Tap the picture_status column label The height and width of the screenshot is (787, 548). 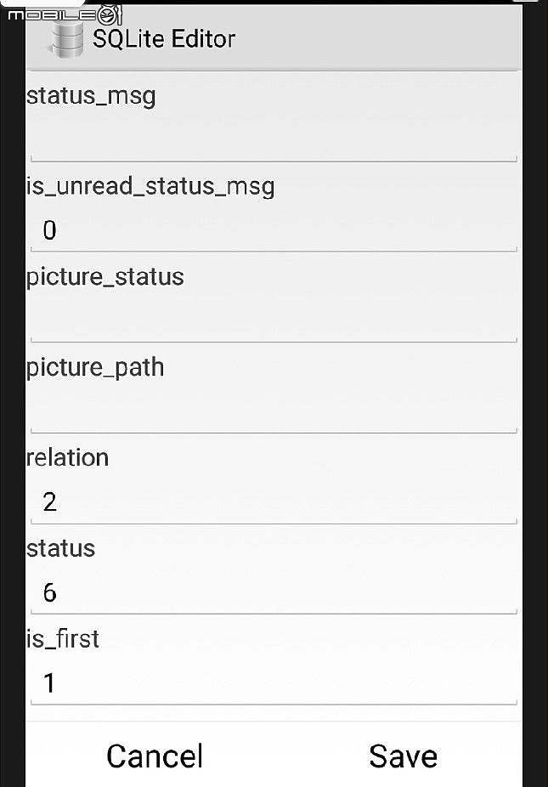[x=105, y=277]
